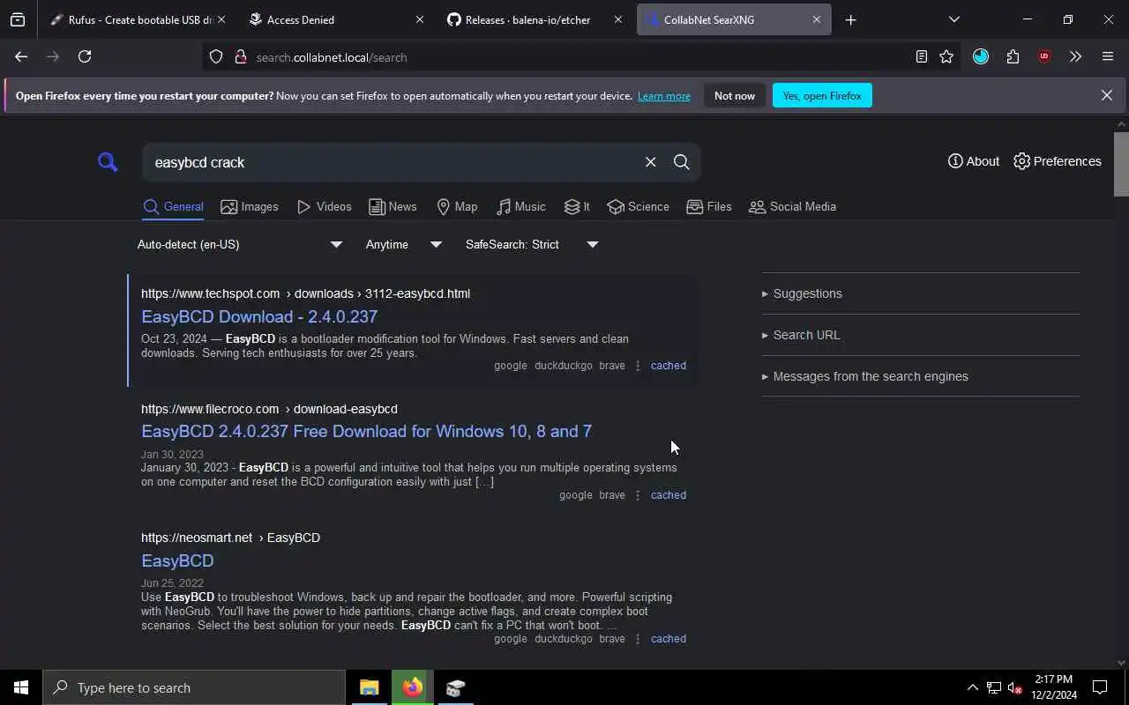Open more options dots on techspot result

(x=638, y=366)
